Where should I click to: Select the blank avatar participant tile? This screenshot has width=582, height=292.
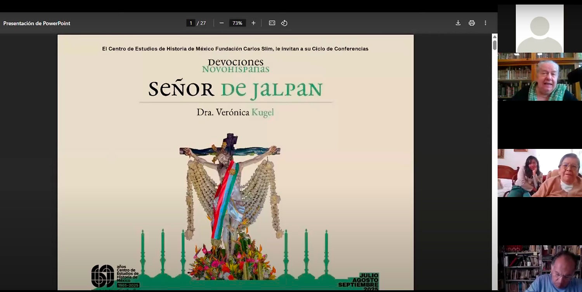539,29
